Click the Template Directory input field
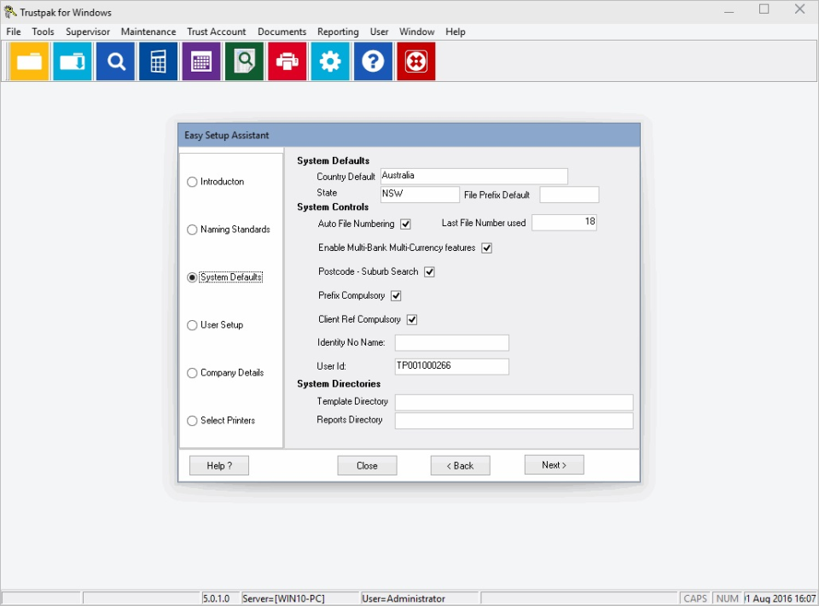Screen dimensions: 819x606 point(512,401)
